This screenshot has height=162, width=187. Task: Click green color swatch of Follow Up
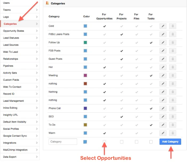(85, 42)
